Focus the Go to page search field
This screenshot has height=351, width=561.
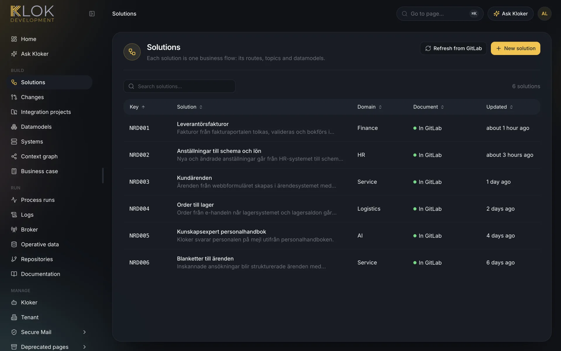[x=440, y=14]
